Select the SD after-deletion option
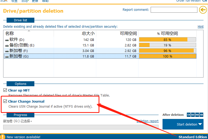 click(x=193, y=115)
